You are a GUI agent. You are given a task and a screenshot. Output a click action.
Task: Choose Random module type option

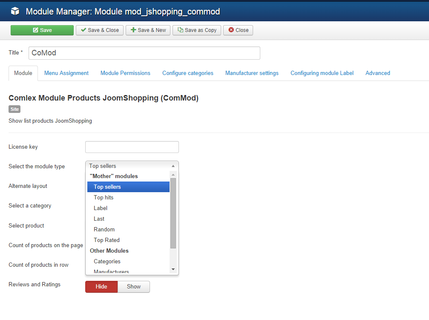click(x=104, y=230)
